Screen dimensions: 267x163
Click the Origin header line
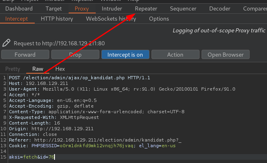[x=51, y=129]
